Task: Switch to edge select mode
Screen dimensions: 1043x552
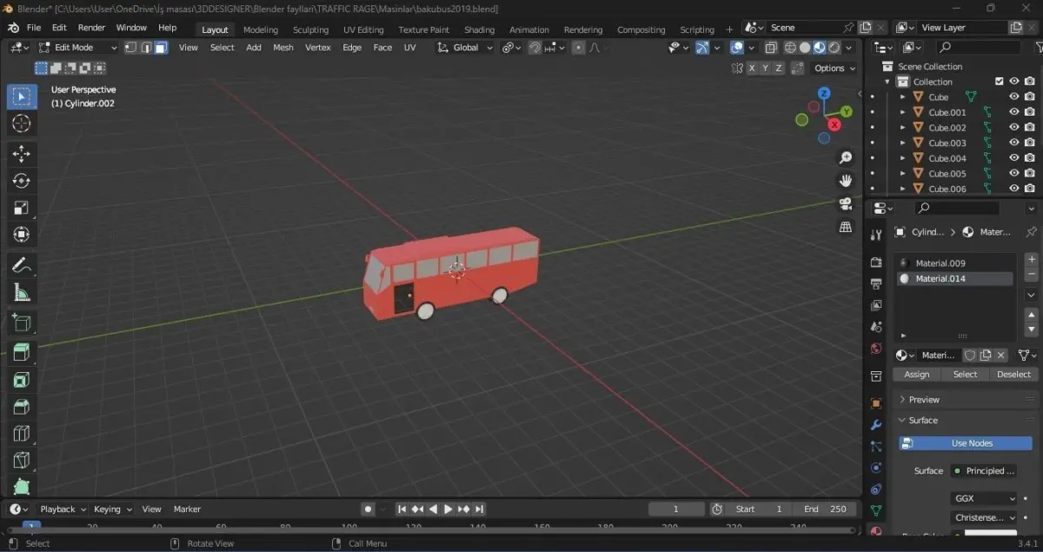Action: pyautogui.click(x=146, y=47)
